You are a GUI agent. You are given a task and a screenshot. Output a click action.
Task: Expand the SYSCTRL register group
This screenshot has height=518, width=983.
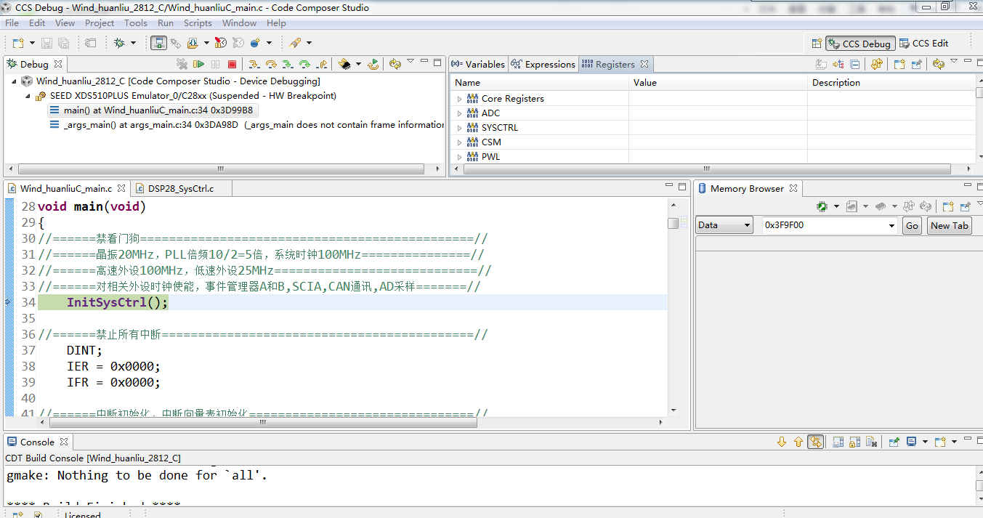(459, 128)
